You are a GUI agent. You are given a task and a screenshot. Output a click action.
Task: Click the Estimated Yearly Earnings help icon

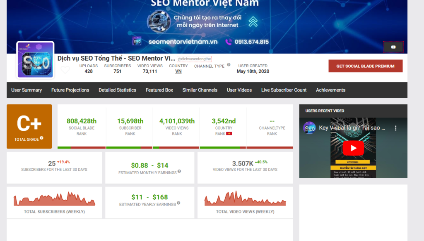[178, 203]
